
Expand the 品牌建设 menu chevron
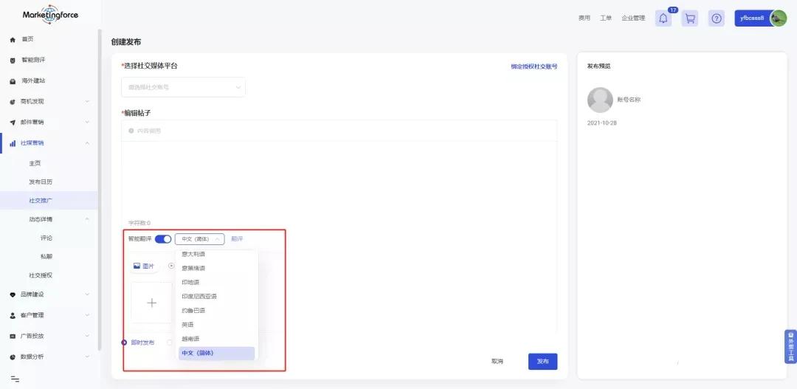pyautogui.click(x=87, y=295)
